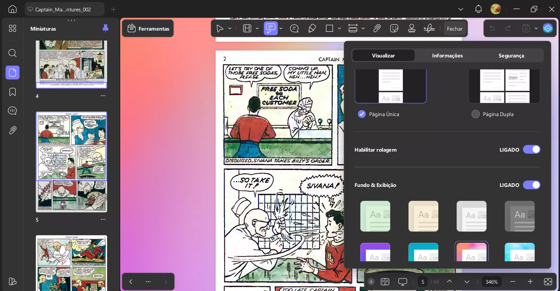560x291 pixels.
Task: Toggle fullscreen fit icon in bottom bar
Action: pyautogui.click(x=548, y=281)
